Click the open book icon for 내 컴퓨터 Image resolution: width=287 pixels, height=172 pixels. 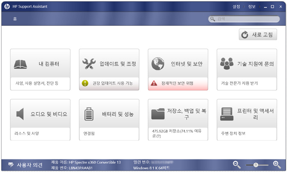pos(20,64)
